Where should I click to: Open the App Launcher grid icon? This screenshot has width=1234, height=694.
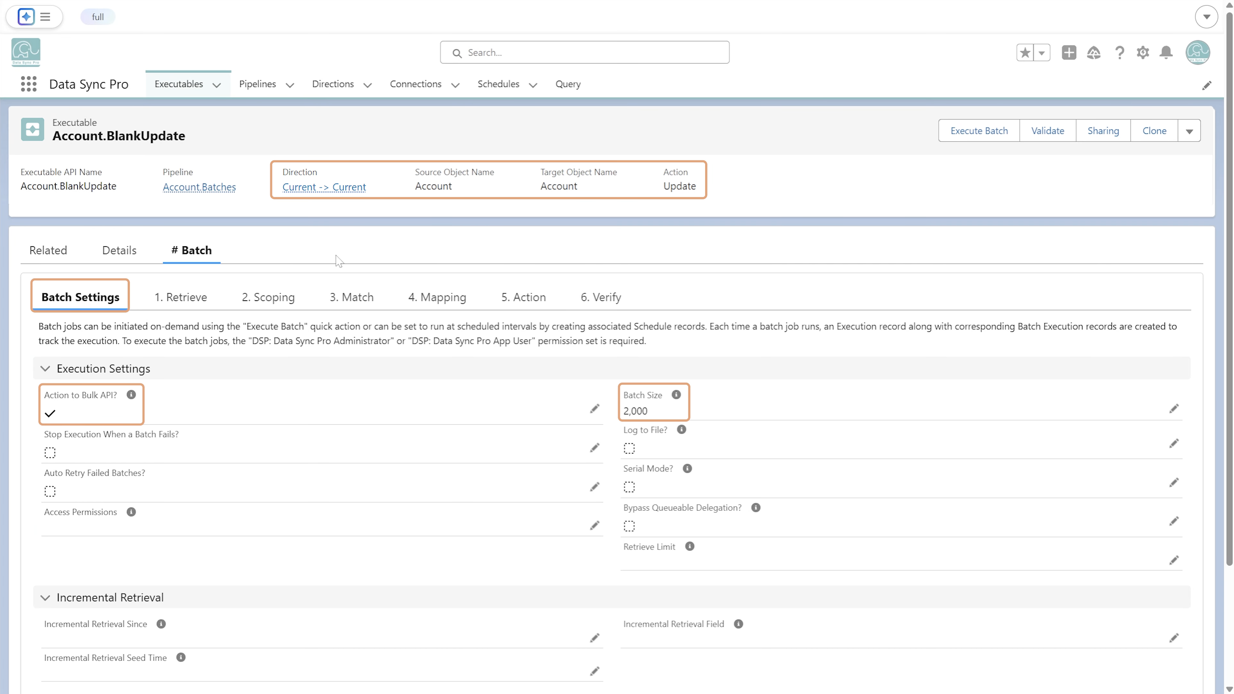(x=29, y=84)
